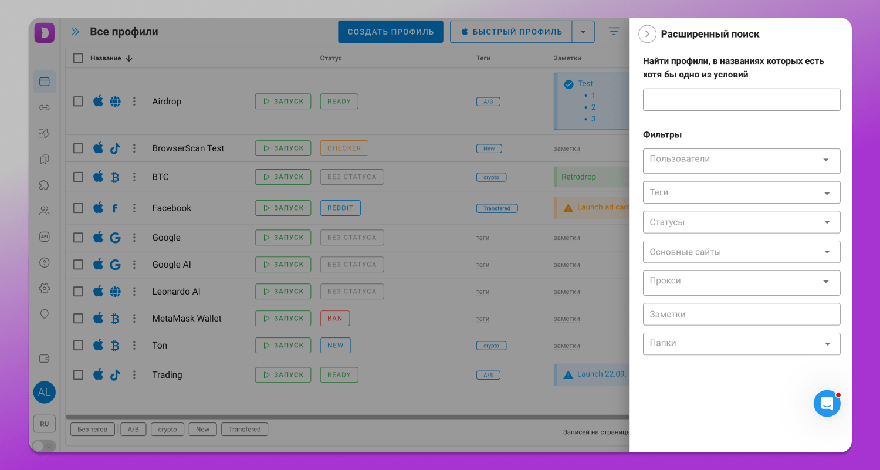The width and height of the screenshot is (880, 470).
Task: Tick the BTC profile checkbox
Action: coord(78,177)
